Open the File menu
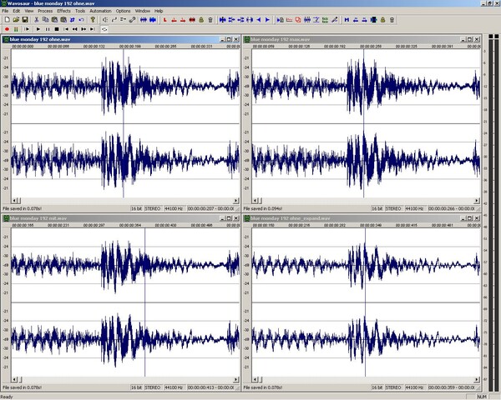The height and width of the screenshot is (400, 501). [5, 11]
